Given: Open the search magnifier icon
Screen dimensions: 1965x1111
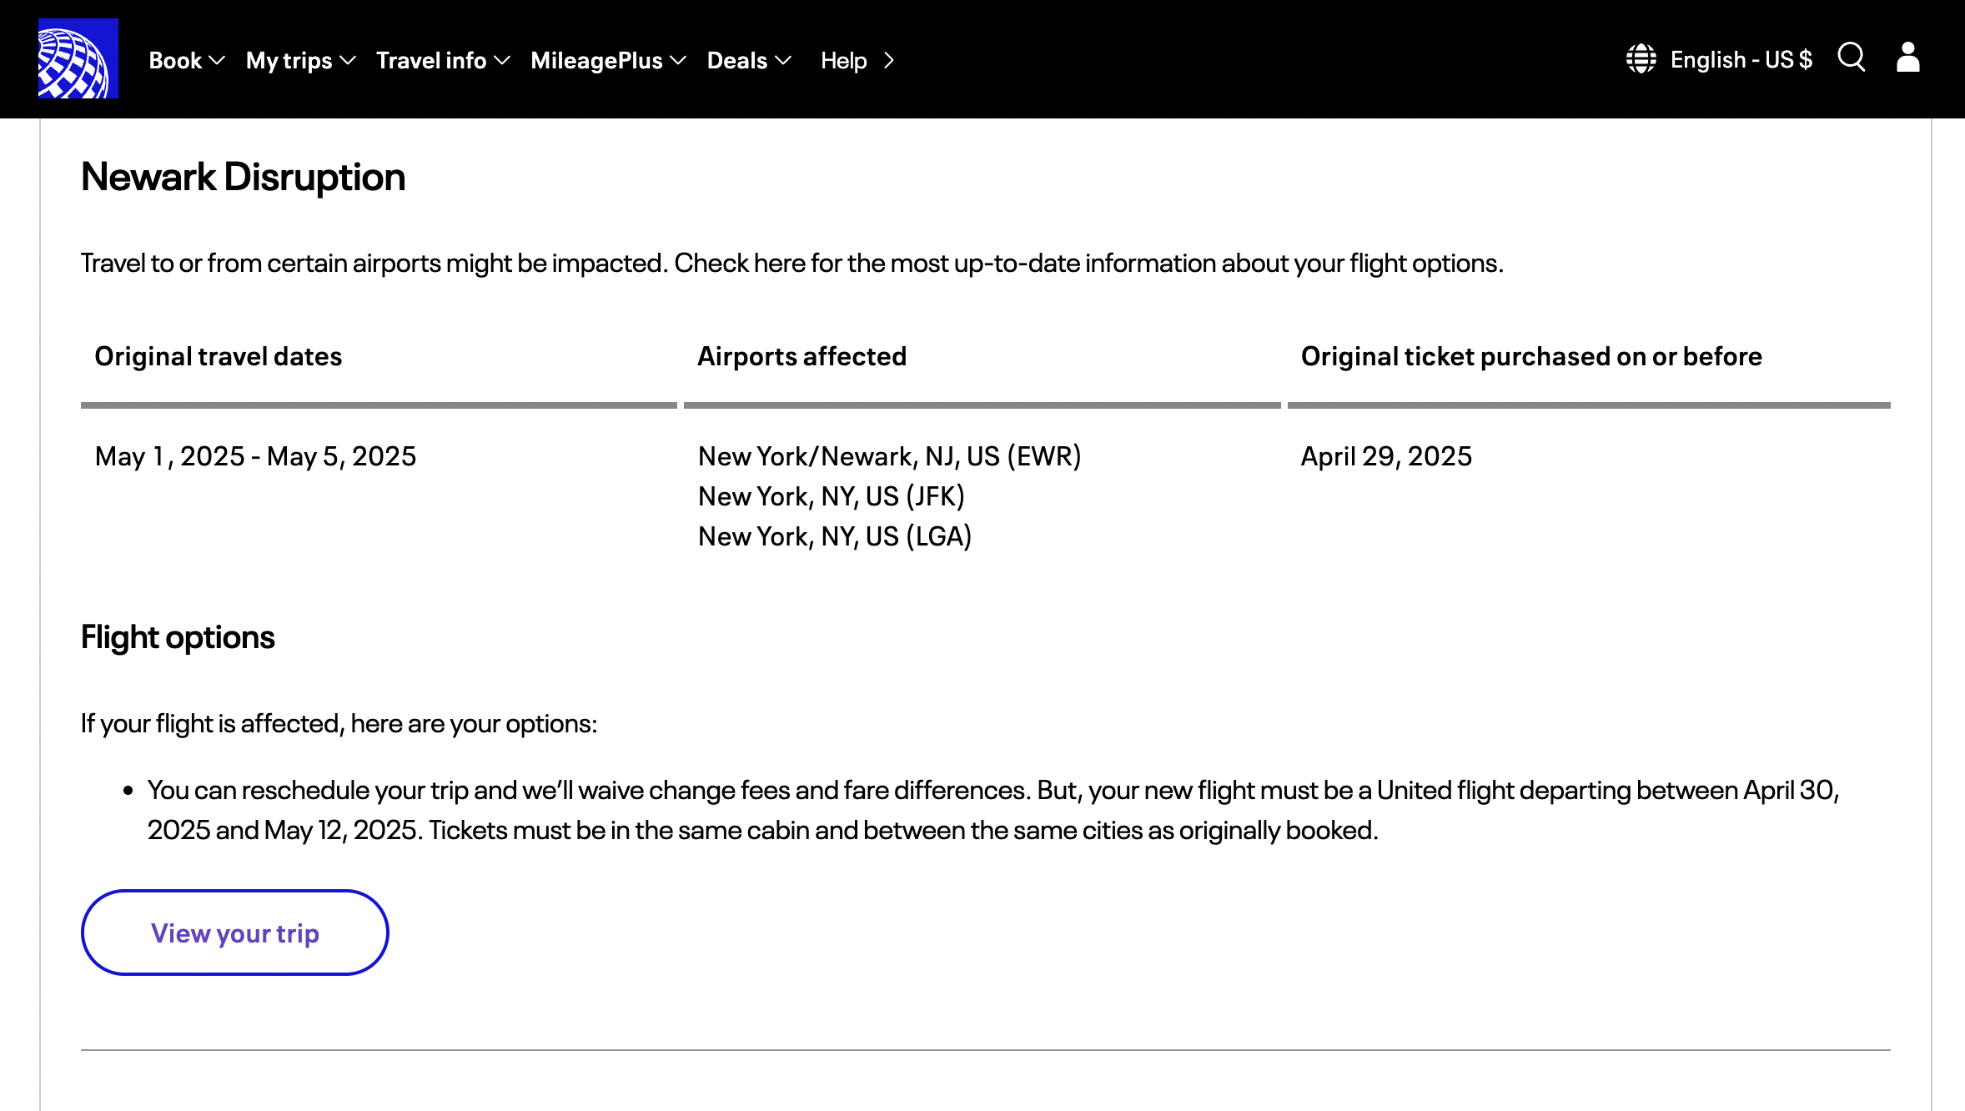Looking at the screenshot, I should pos(1851,58).
